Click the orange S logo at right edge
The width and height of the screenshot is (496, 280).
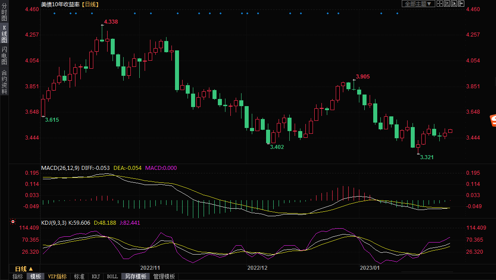[493, 120]
